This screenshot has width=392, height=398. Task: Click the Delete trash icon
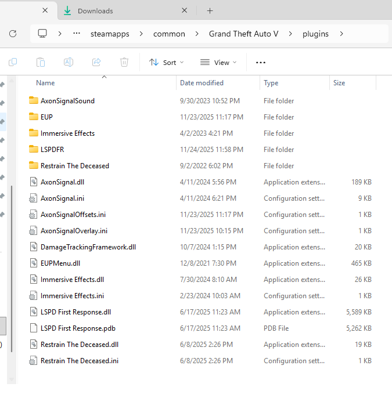click(124, 62)
